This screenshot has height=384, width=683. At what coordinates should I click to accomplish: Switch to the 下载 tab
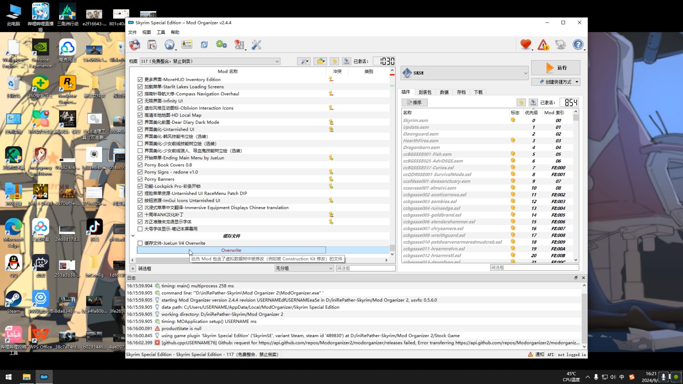tap(478, 92)
